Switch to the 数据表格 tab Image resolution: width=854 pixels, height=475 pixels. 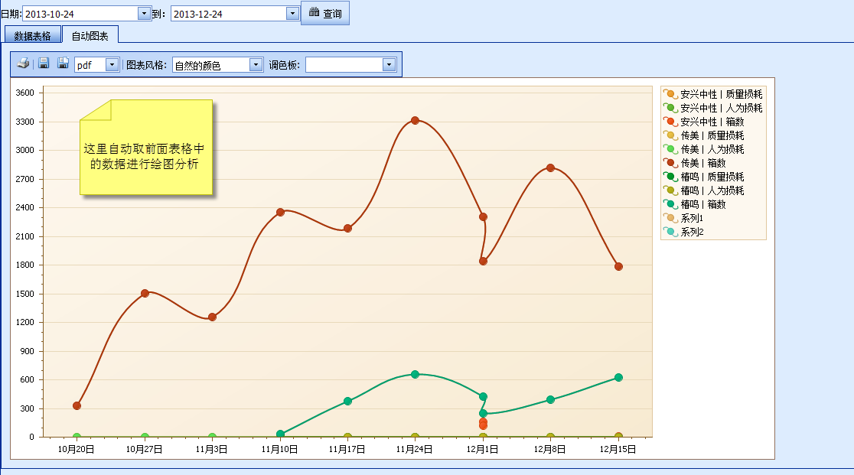tap(33, 35)
